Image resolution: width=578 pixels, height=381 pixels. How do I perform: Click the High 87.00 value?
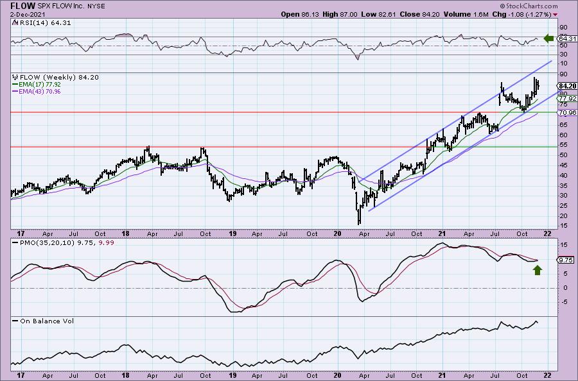(x=340, y=14)
